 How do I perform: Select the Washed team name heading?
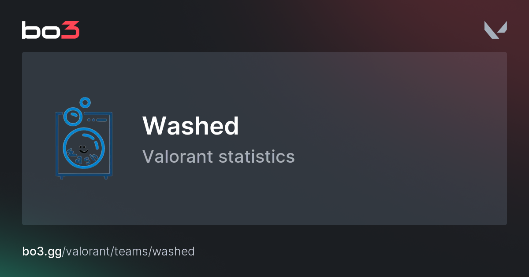pyautogui.click(x=190, y=126)
